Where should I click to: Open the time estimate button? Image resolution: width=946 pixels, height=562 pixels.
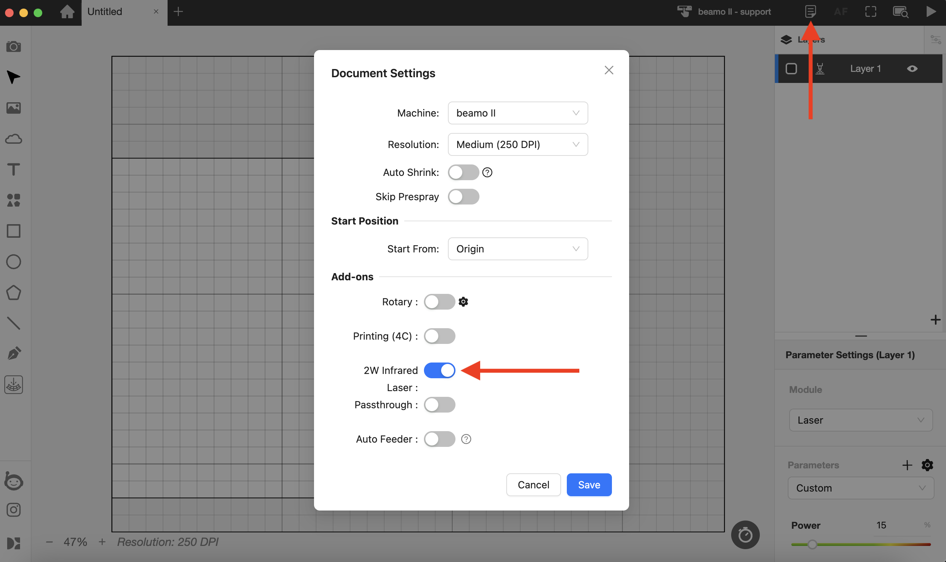point(745,535)
